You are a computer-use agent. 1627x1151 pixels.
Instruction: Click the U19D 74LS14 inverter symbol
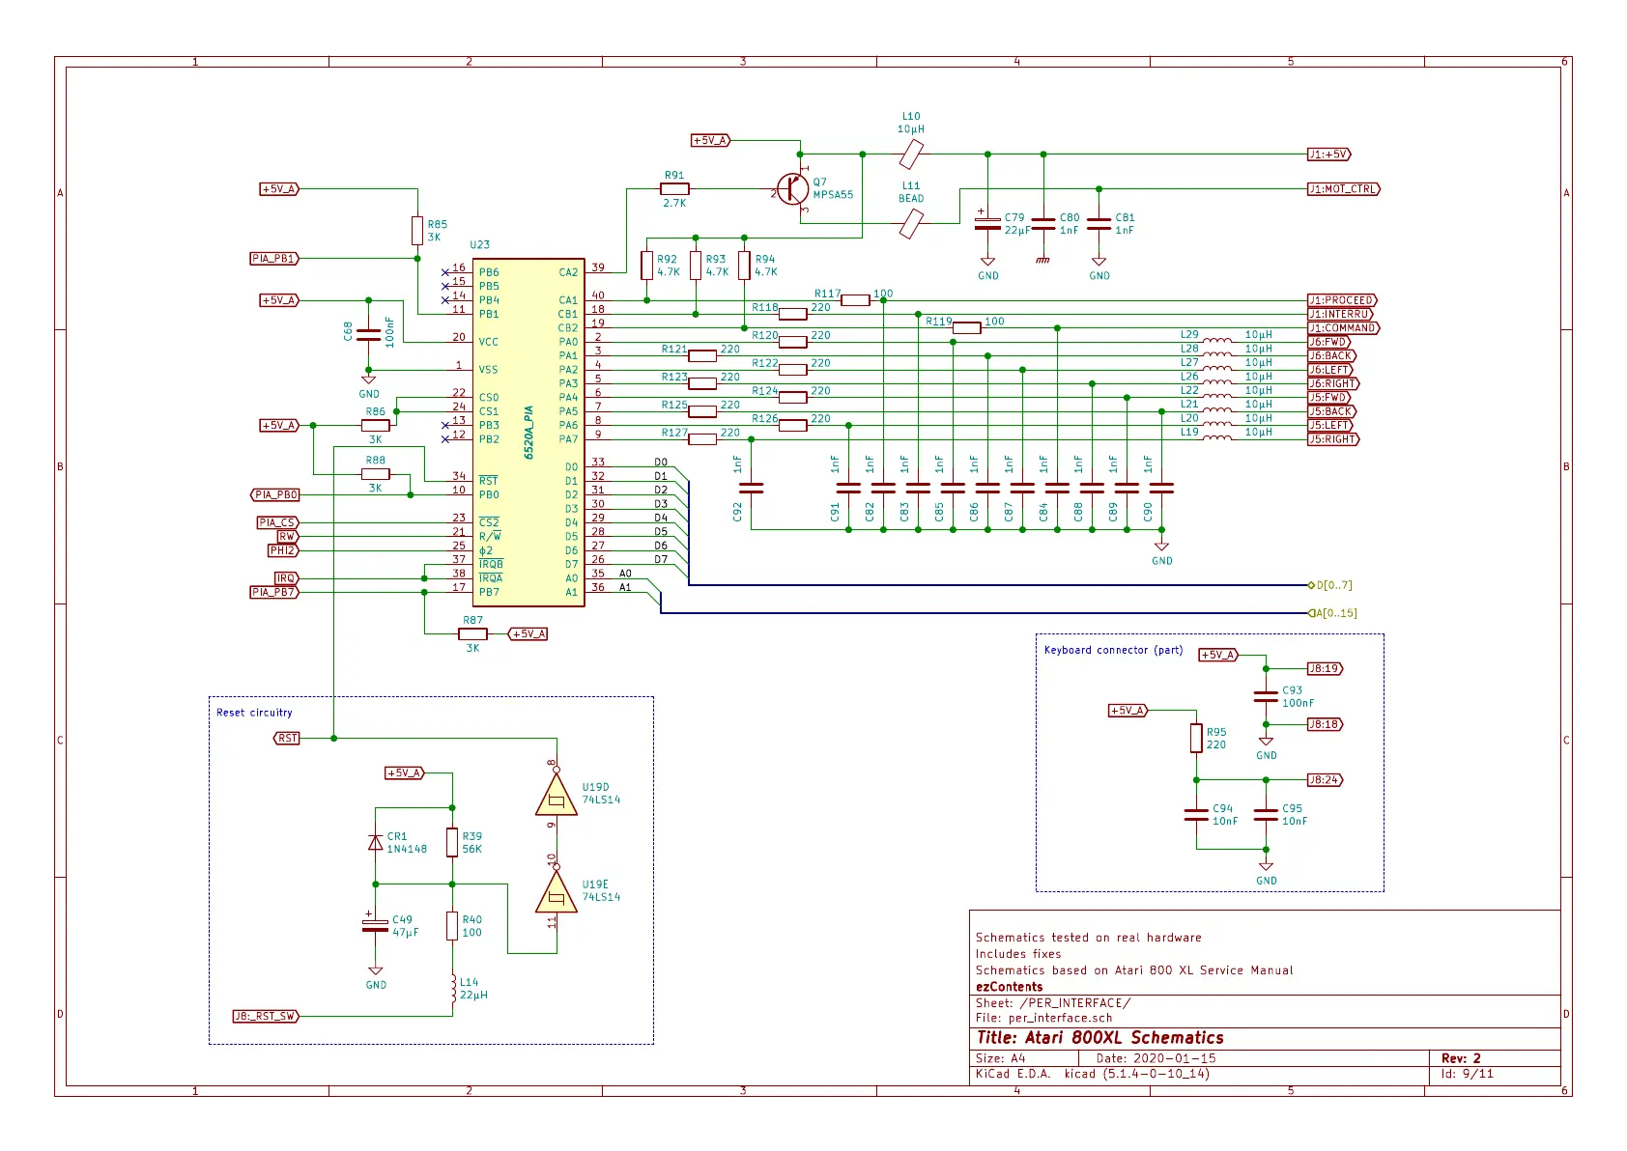click(557, 794)
